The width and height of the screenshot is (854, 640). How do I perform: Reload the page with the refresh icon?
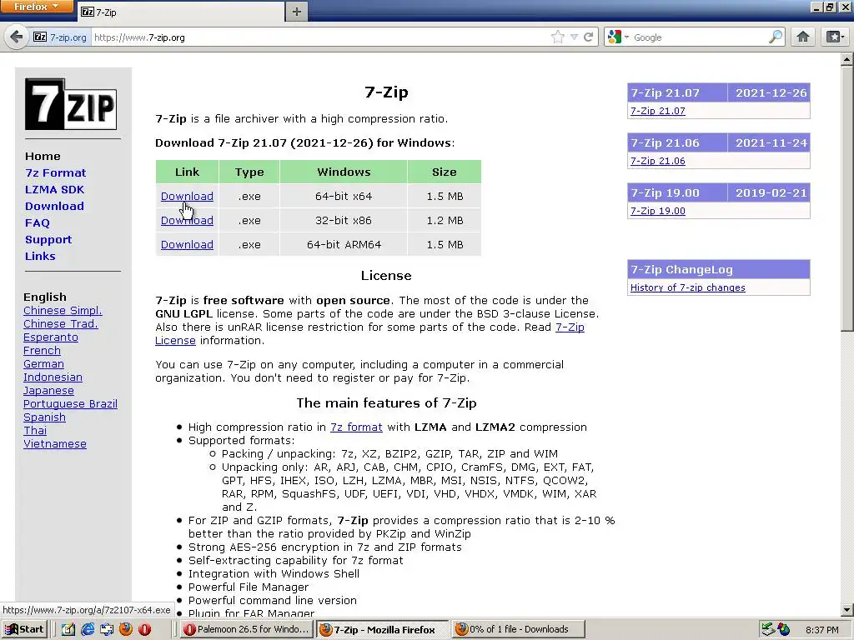click(x=589, y=37)
